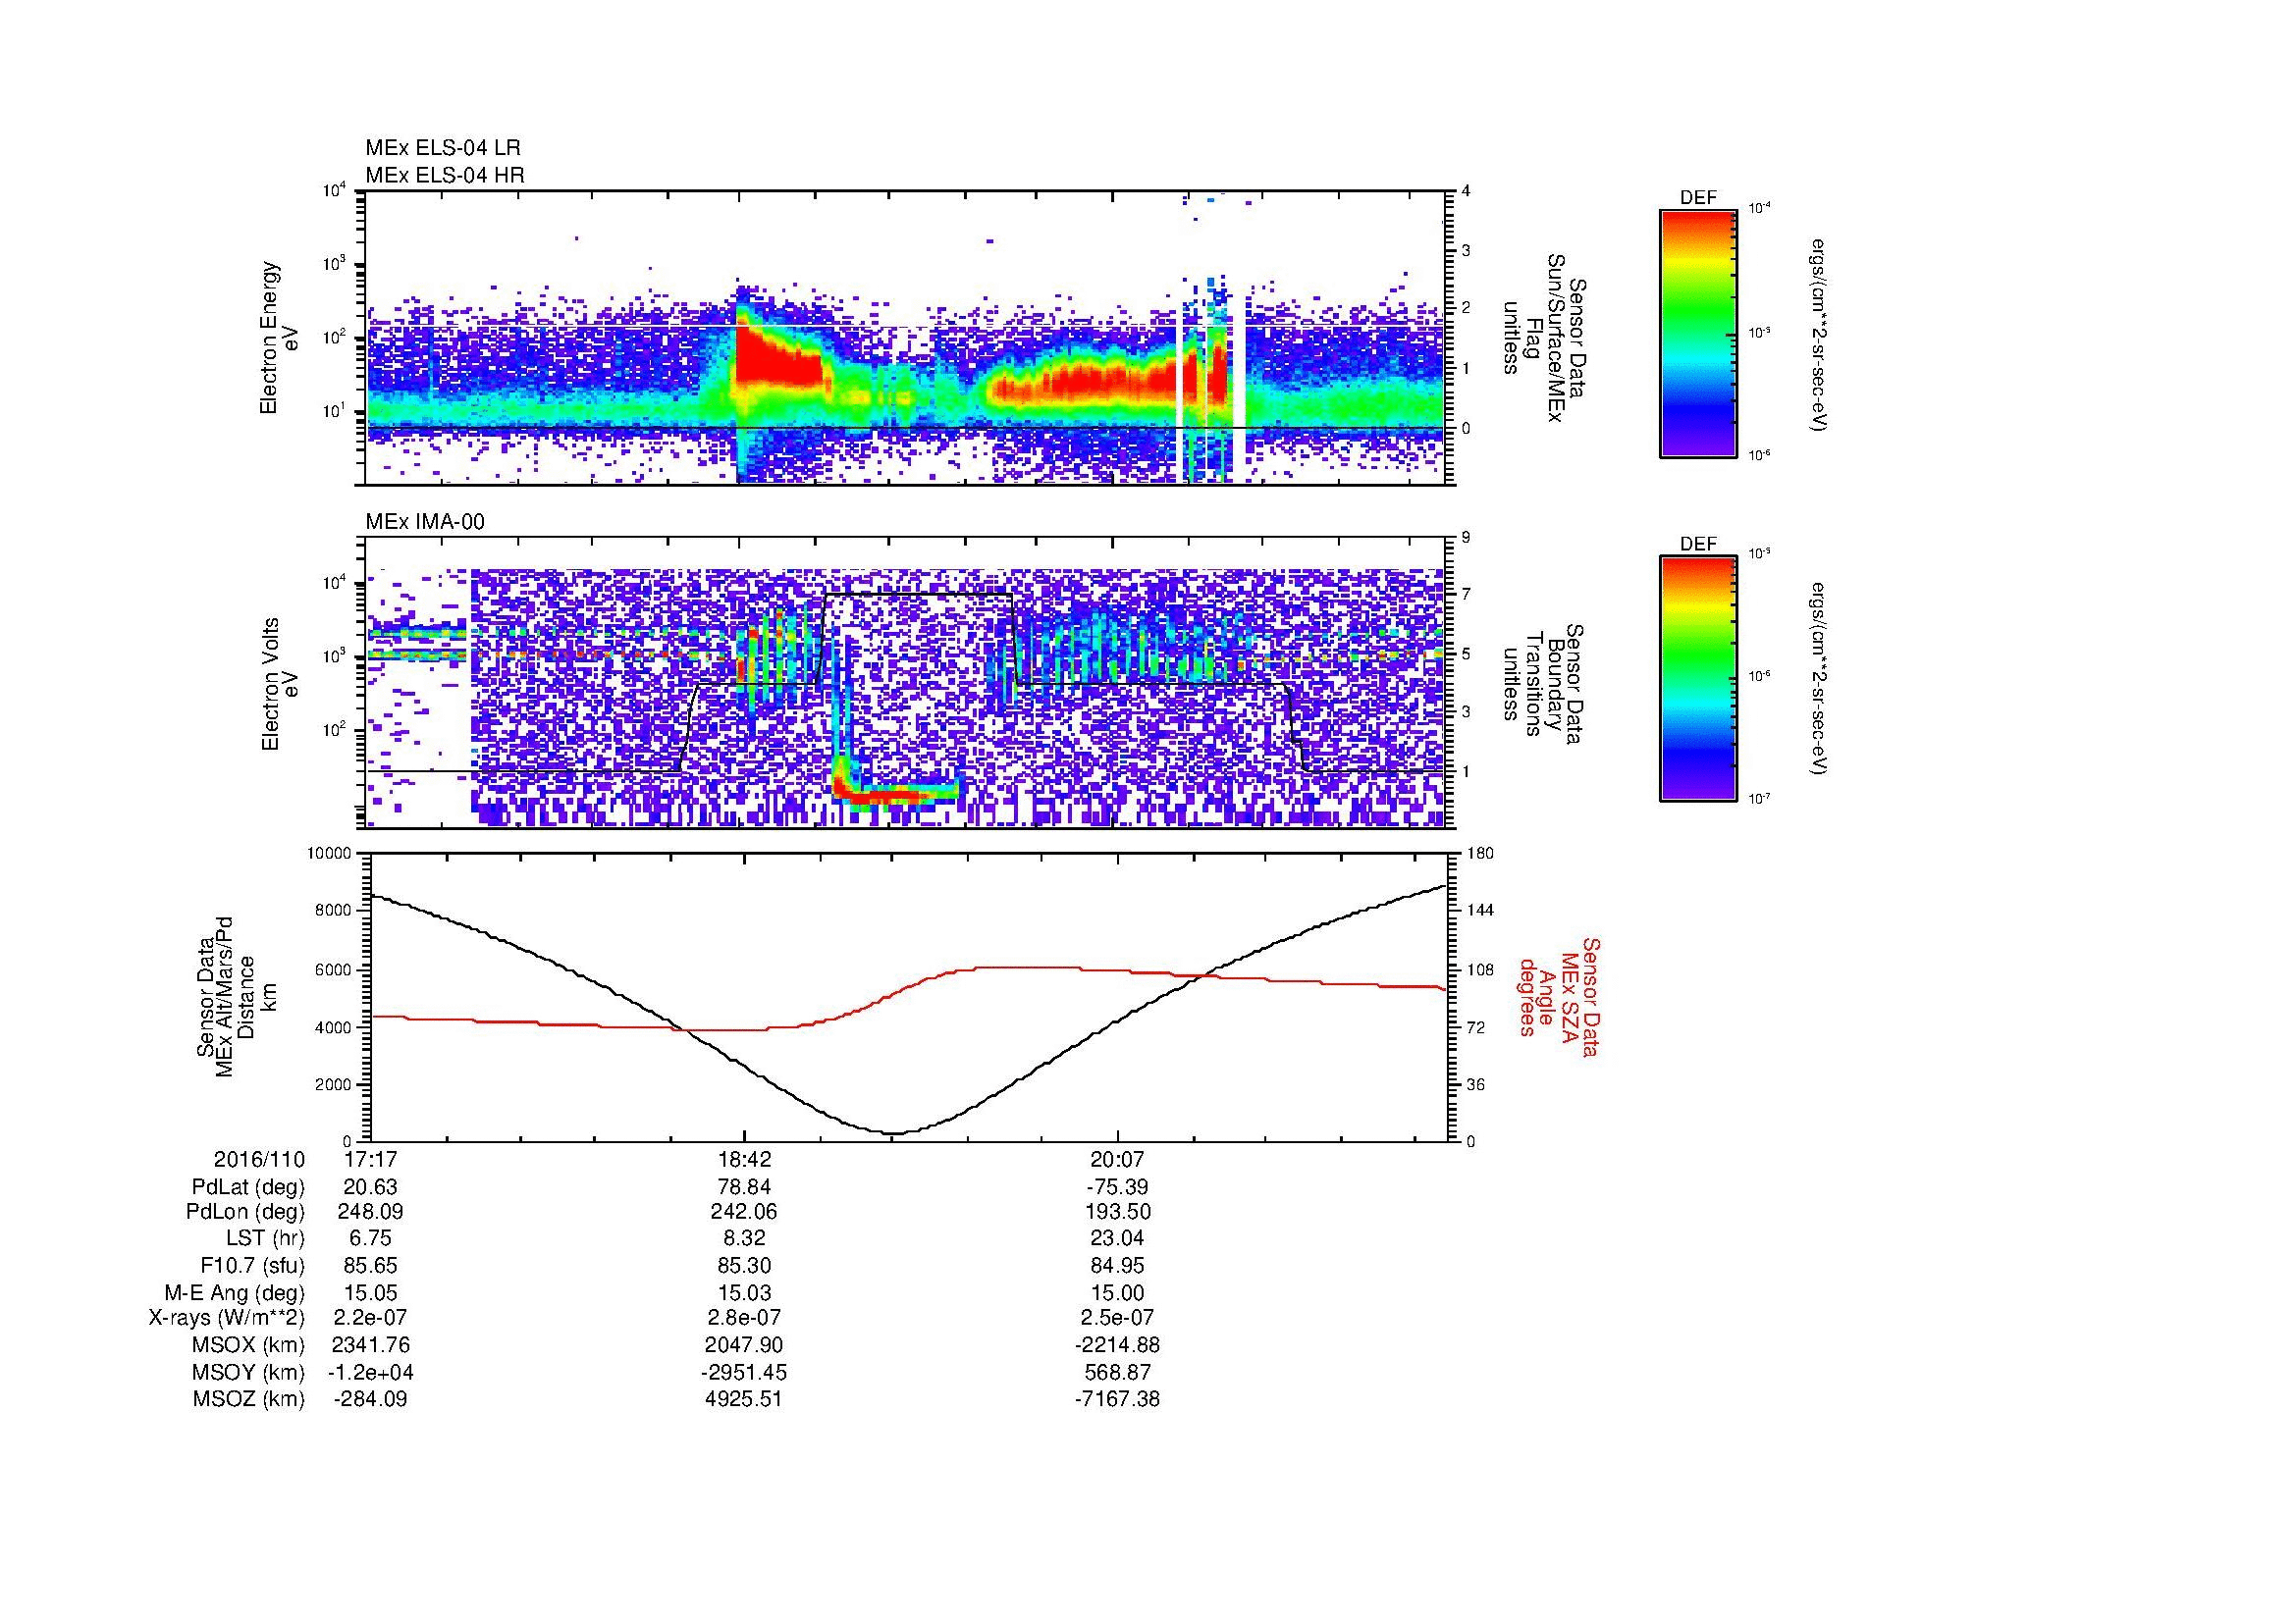Click the time tick label '18:42'
Screen dimensions: 2296x1622
pos(744,1159)
